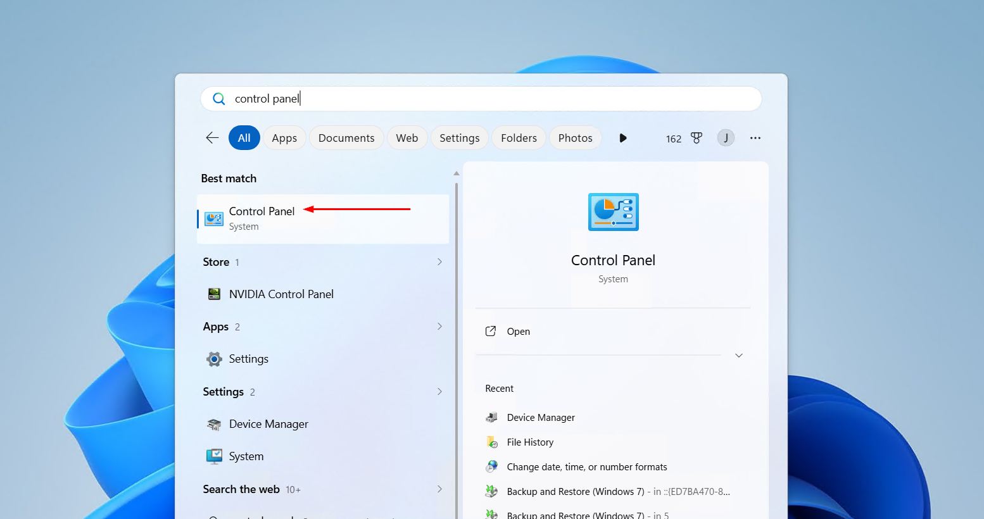984x519 pixels.
Task: Click the back arrow icon
Action: pos(212,138)
